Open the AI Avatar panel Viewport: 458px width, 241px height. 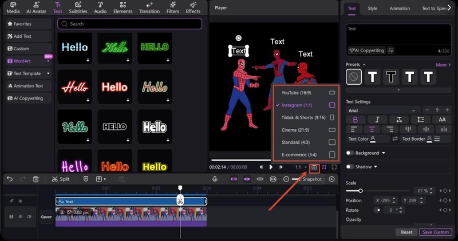tap(36, 8)
